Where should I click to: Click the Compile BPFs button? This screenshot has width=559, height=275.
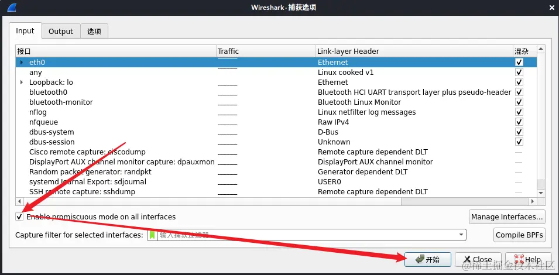tap(519, 235)
